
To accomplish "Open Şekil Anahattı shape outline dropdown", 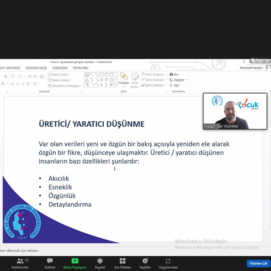I will (x=154, y=80).
